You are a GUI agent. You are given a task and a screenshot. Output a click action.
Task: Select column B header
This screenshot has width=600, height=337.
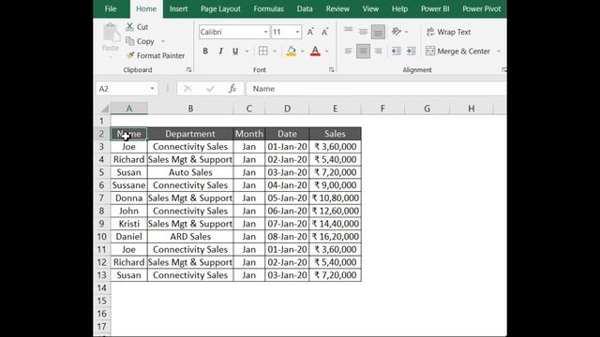[190, 109]
